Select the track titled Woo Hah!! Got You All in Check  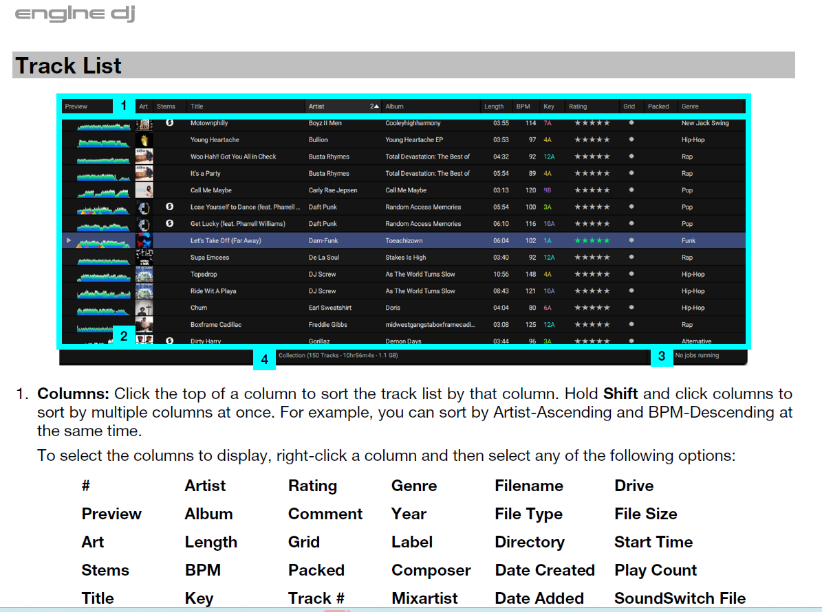[232, 157]
